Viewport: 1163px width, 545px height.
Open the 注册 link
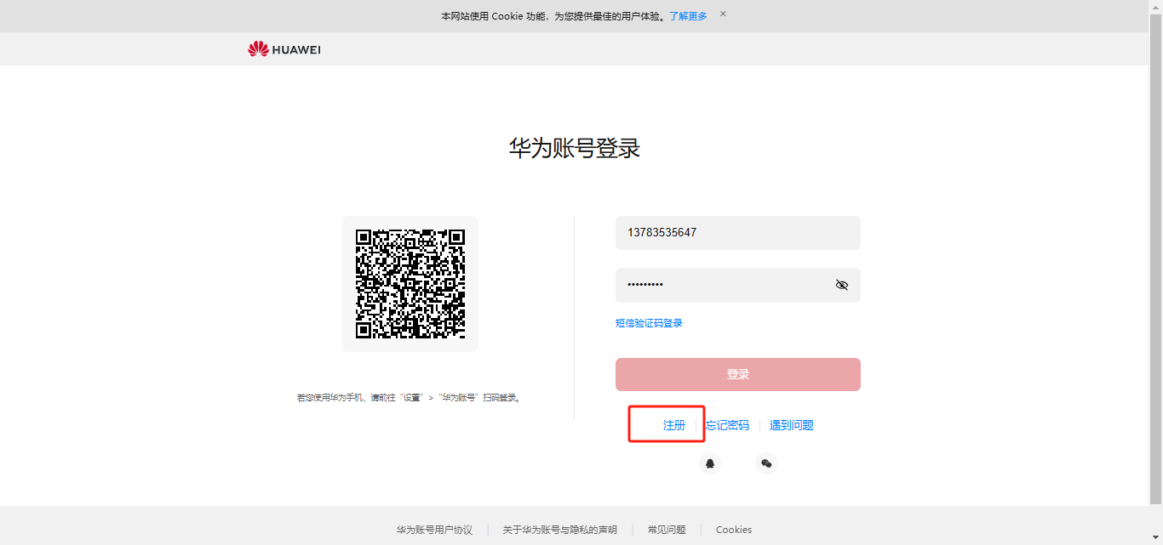674,425
